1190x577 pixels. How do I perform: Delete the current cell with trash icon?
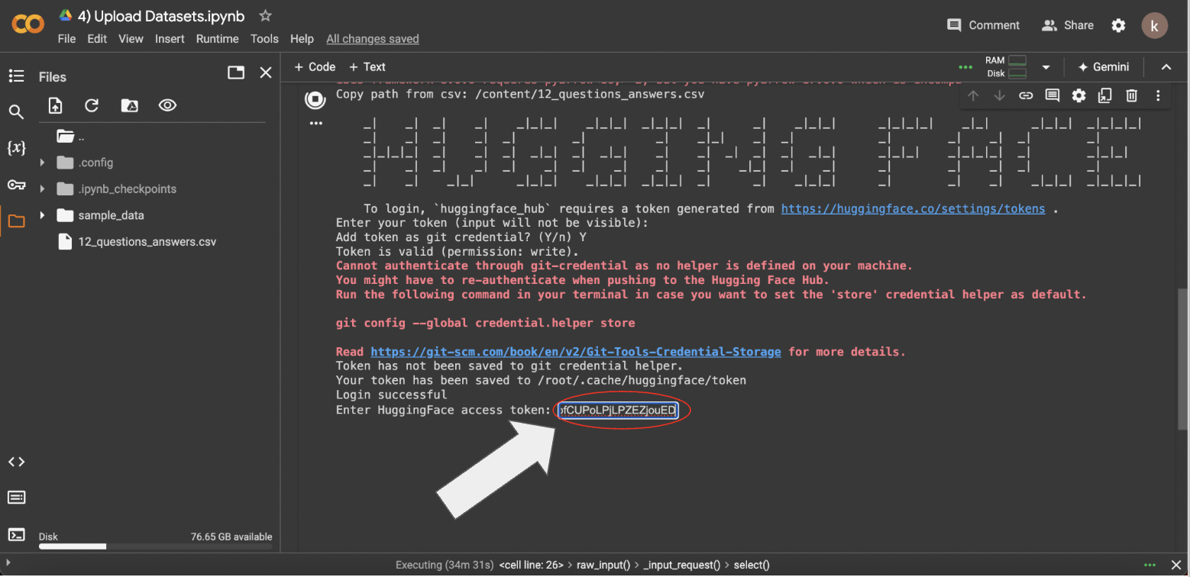pos(1132,95)
